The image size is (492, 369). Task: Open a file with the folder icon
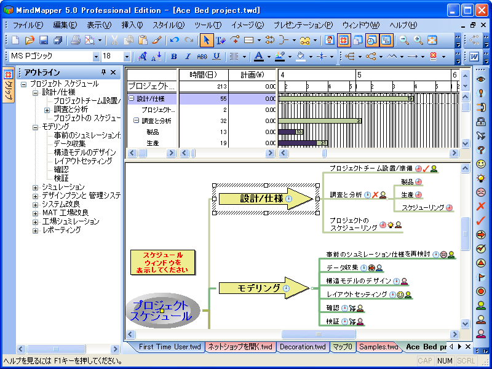click(30, 40)
